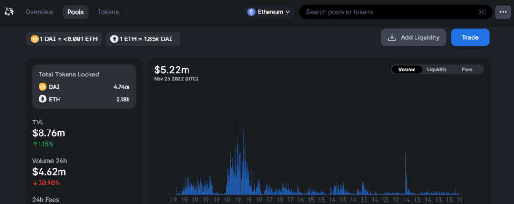Switch chart to Fees view
The width and height of the screenshot is (514, 204).
click(x=467, y=69)
